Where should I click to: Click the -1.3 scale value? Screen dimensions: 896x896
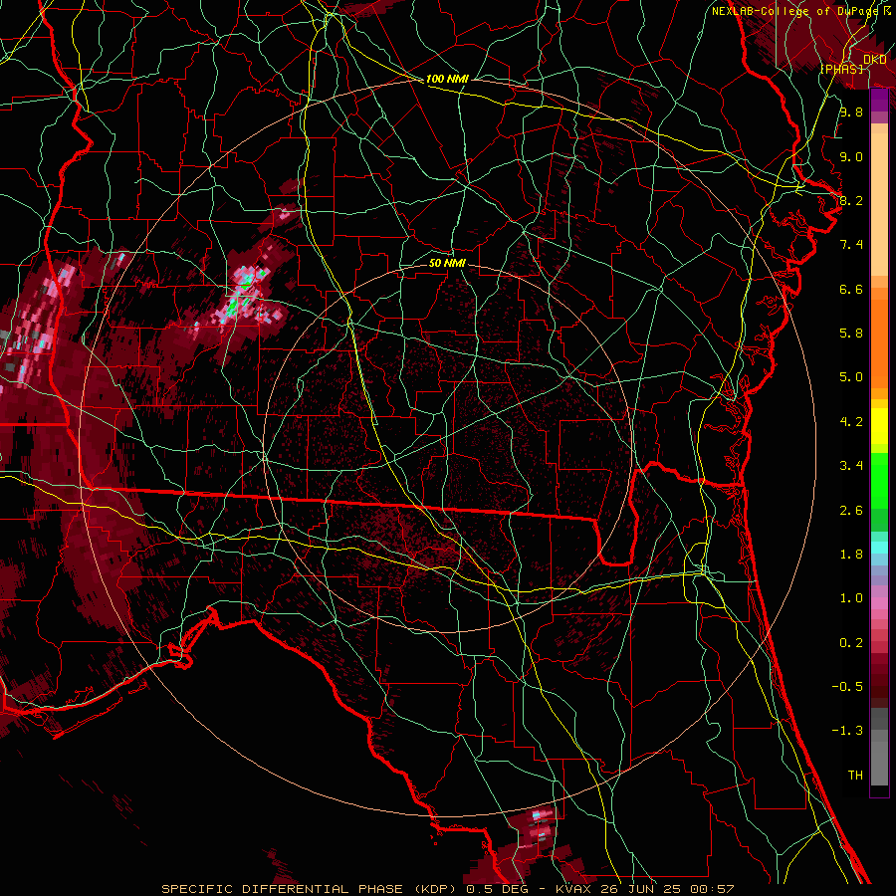(x=847, y=731)
